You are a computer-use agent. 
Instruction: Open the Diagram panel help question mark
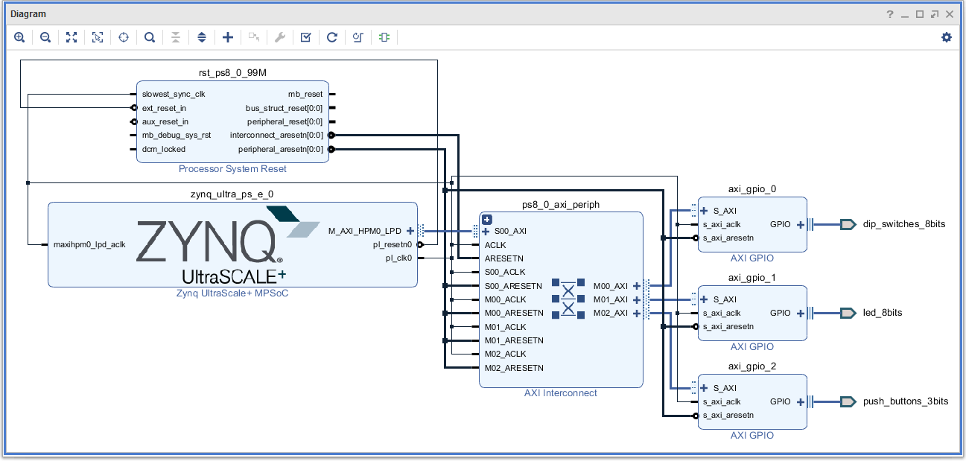point(889,14)
